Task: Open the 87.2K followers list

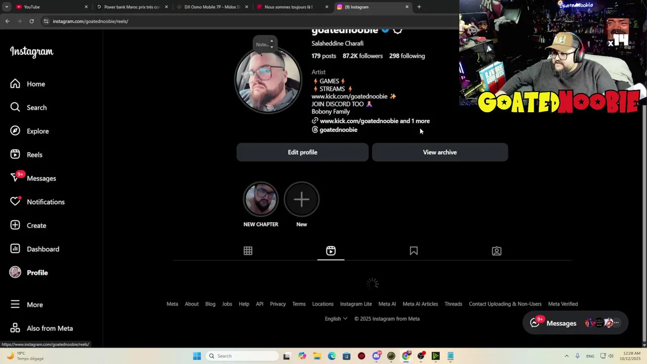Action: click(362, 56)
